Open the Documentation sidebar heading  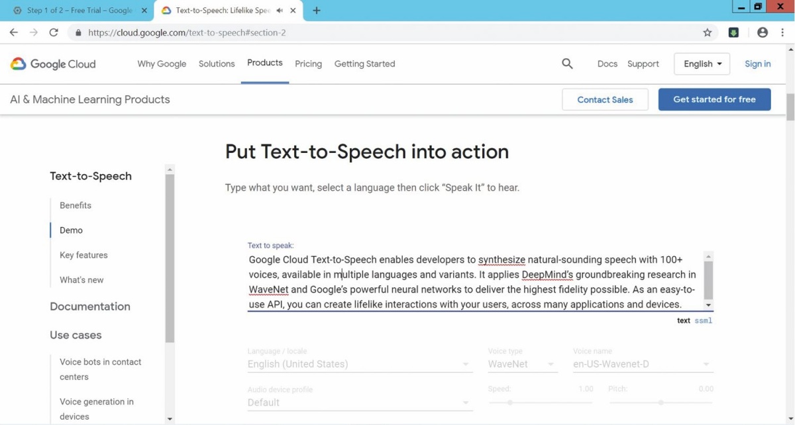(90, 307)
